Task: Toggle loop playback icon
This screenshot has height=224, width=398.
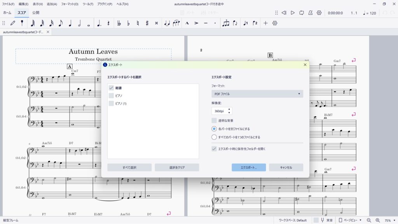Action: click(302, 13)
